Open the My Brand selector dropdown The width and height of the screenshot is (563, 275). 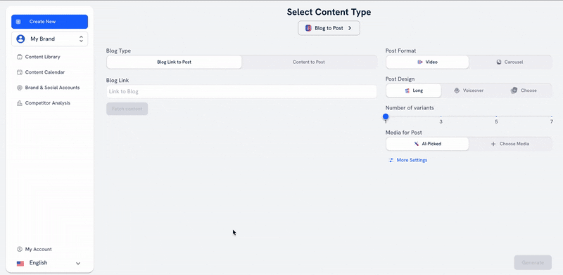coord(49,39)
